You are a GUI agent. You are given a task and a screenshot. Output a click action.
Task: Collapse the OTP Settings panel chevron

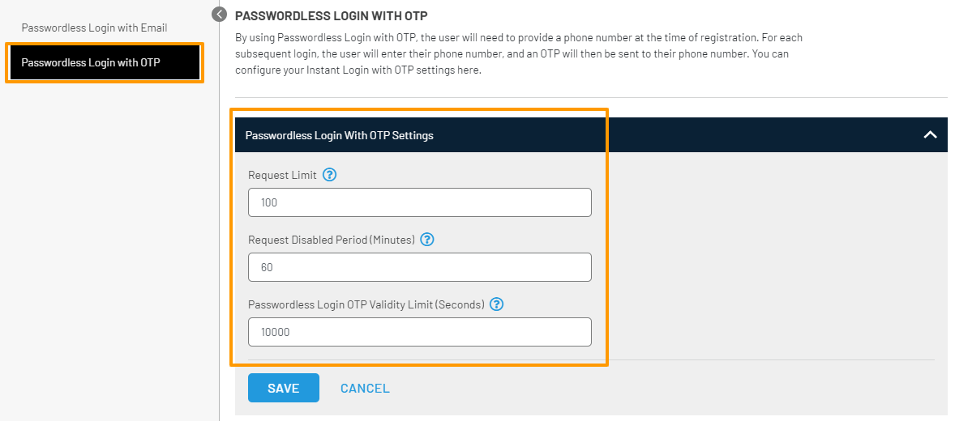pos(930,135)
